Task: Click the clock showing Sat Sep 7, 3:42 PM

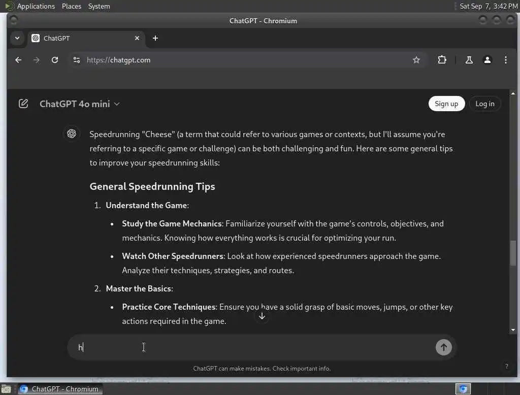Action: pyautogui.click(x=489, y=6)
